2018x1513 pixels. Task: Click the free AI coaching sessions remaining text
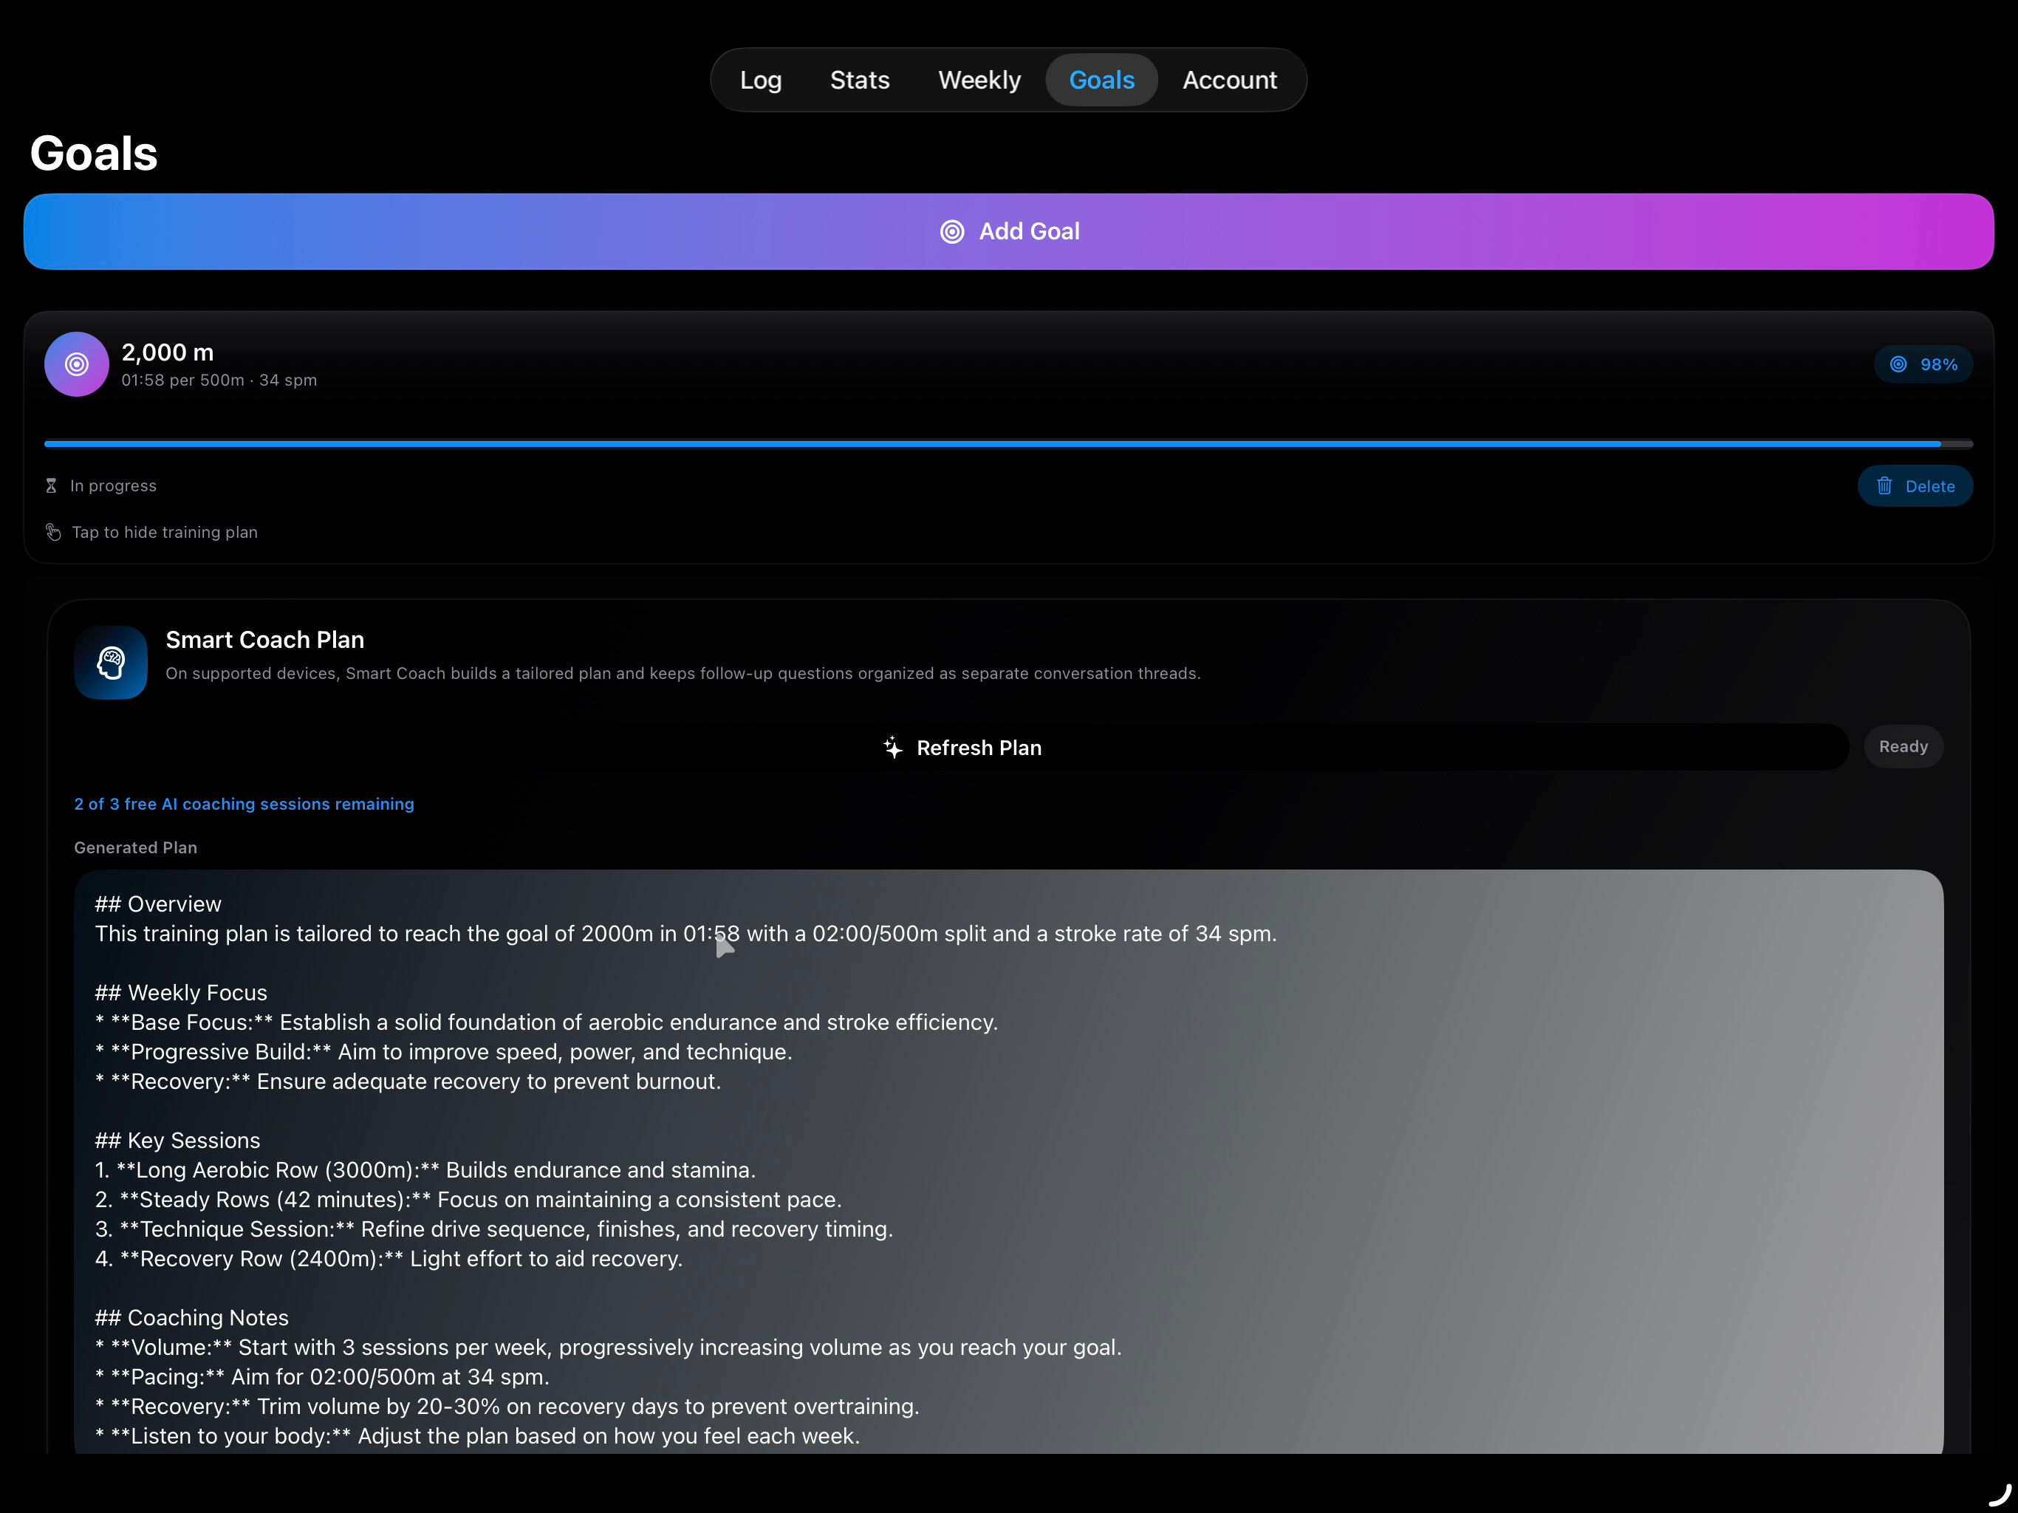[x=244, y=804]
